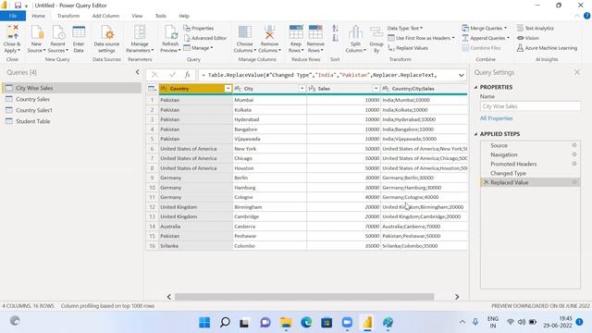This screenshot has width=592, height=333.
Task: Click the Choose Columns icon
Action: pos(244,33)
